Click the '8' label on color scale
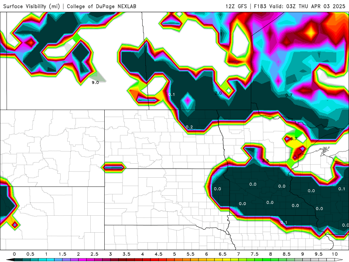Screen dimensions: 349x262 tap(270, 254)
